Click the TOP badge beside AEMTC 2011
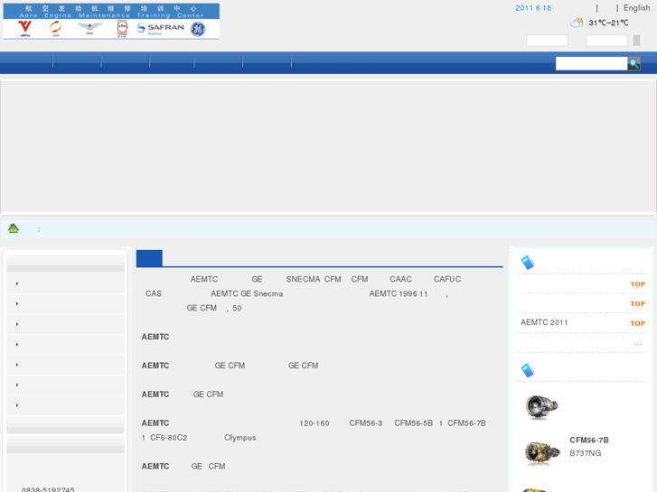The image size is (657, 492). click(638, 323)
